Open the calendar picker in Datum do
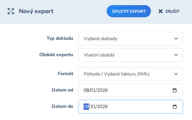 pyautogui.click(x=175, y=107)
